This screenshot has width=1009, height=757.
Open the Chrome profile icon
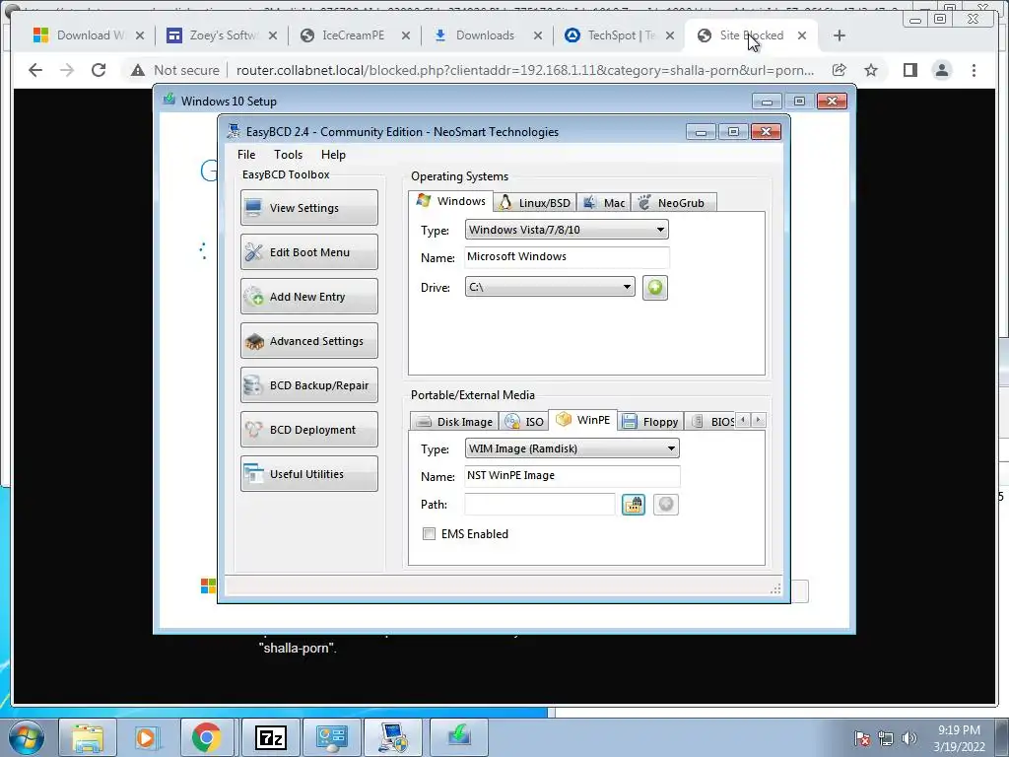(x=941, y=70)
